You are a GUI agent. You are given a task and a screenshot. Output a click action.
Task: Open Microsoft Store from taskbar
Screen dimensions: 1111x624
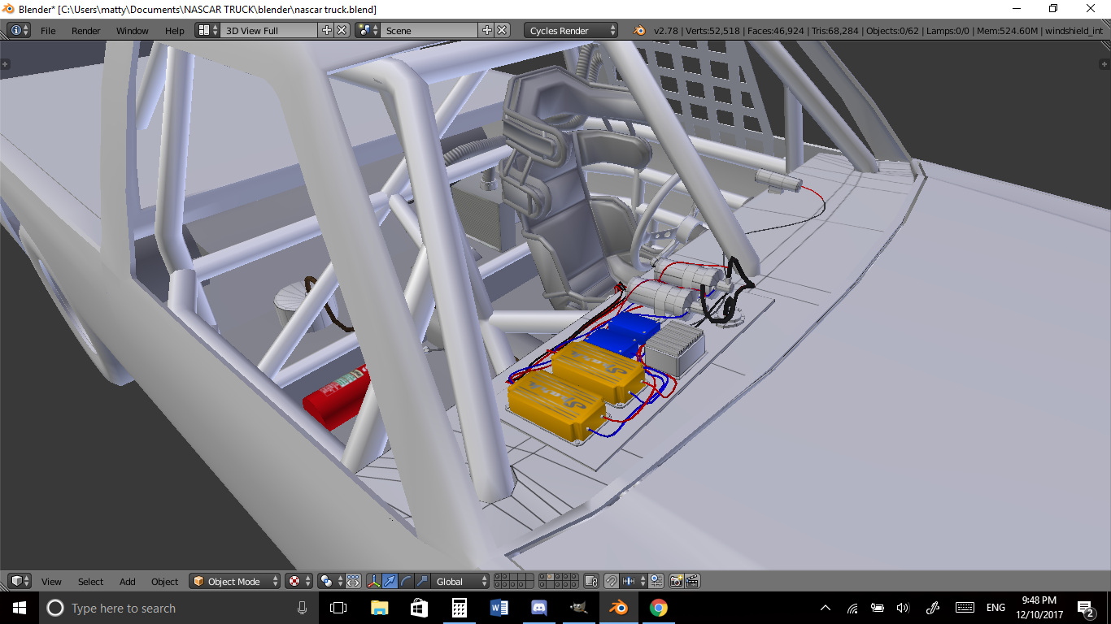point(419,608)
